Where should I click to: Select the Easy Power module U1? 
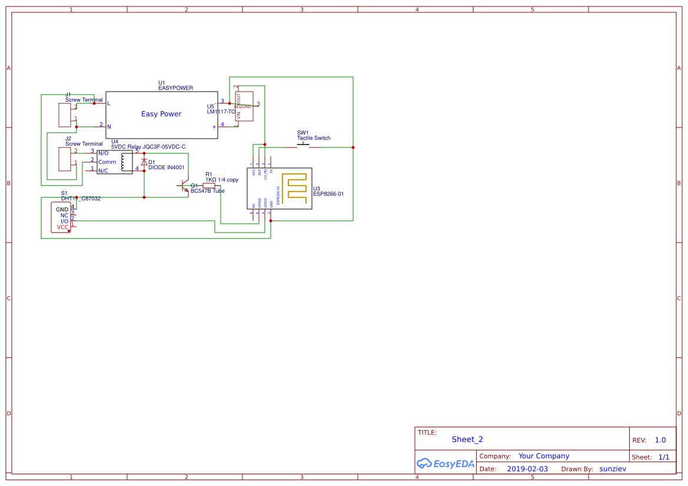click(161, 114)
